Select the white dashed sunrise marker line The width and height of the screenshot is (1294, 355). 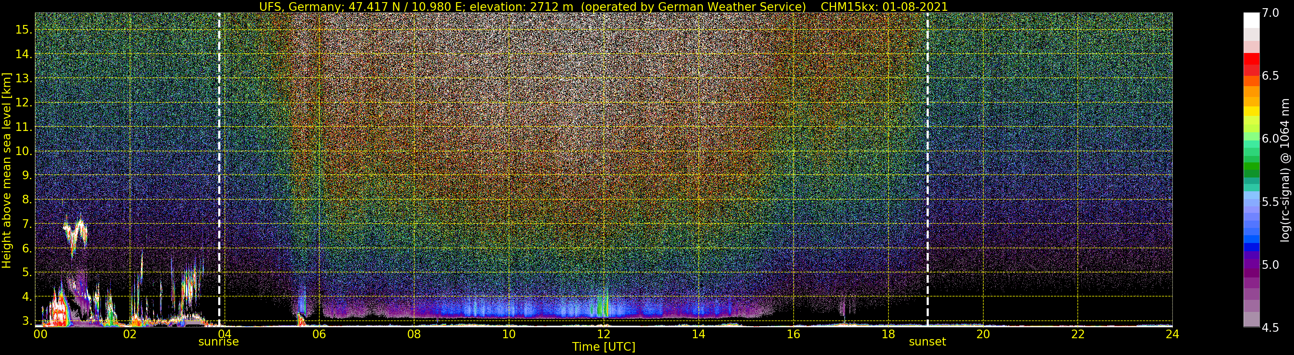[x=219, y=169]
